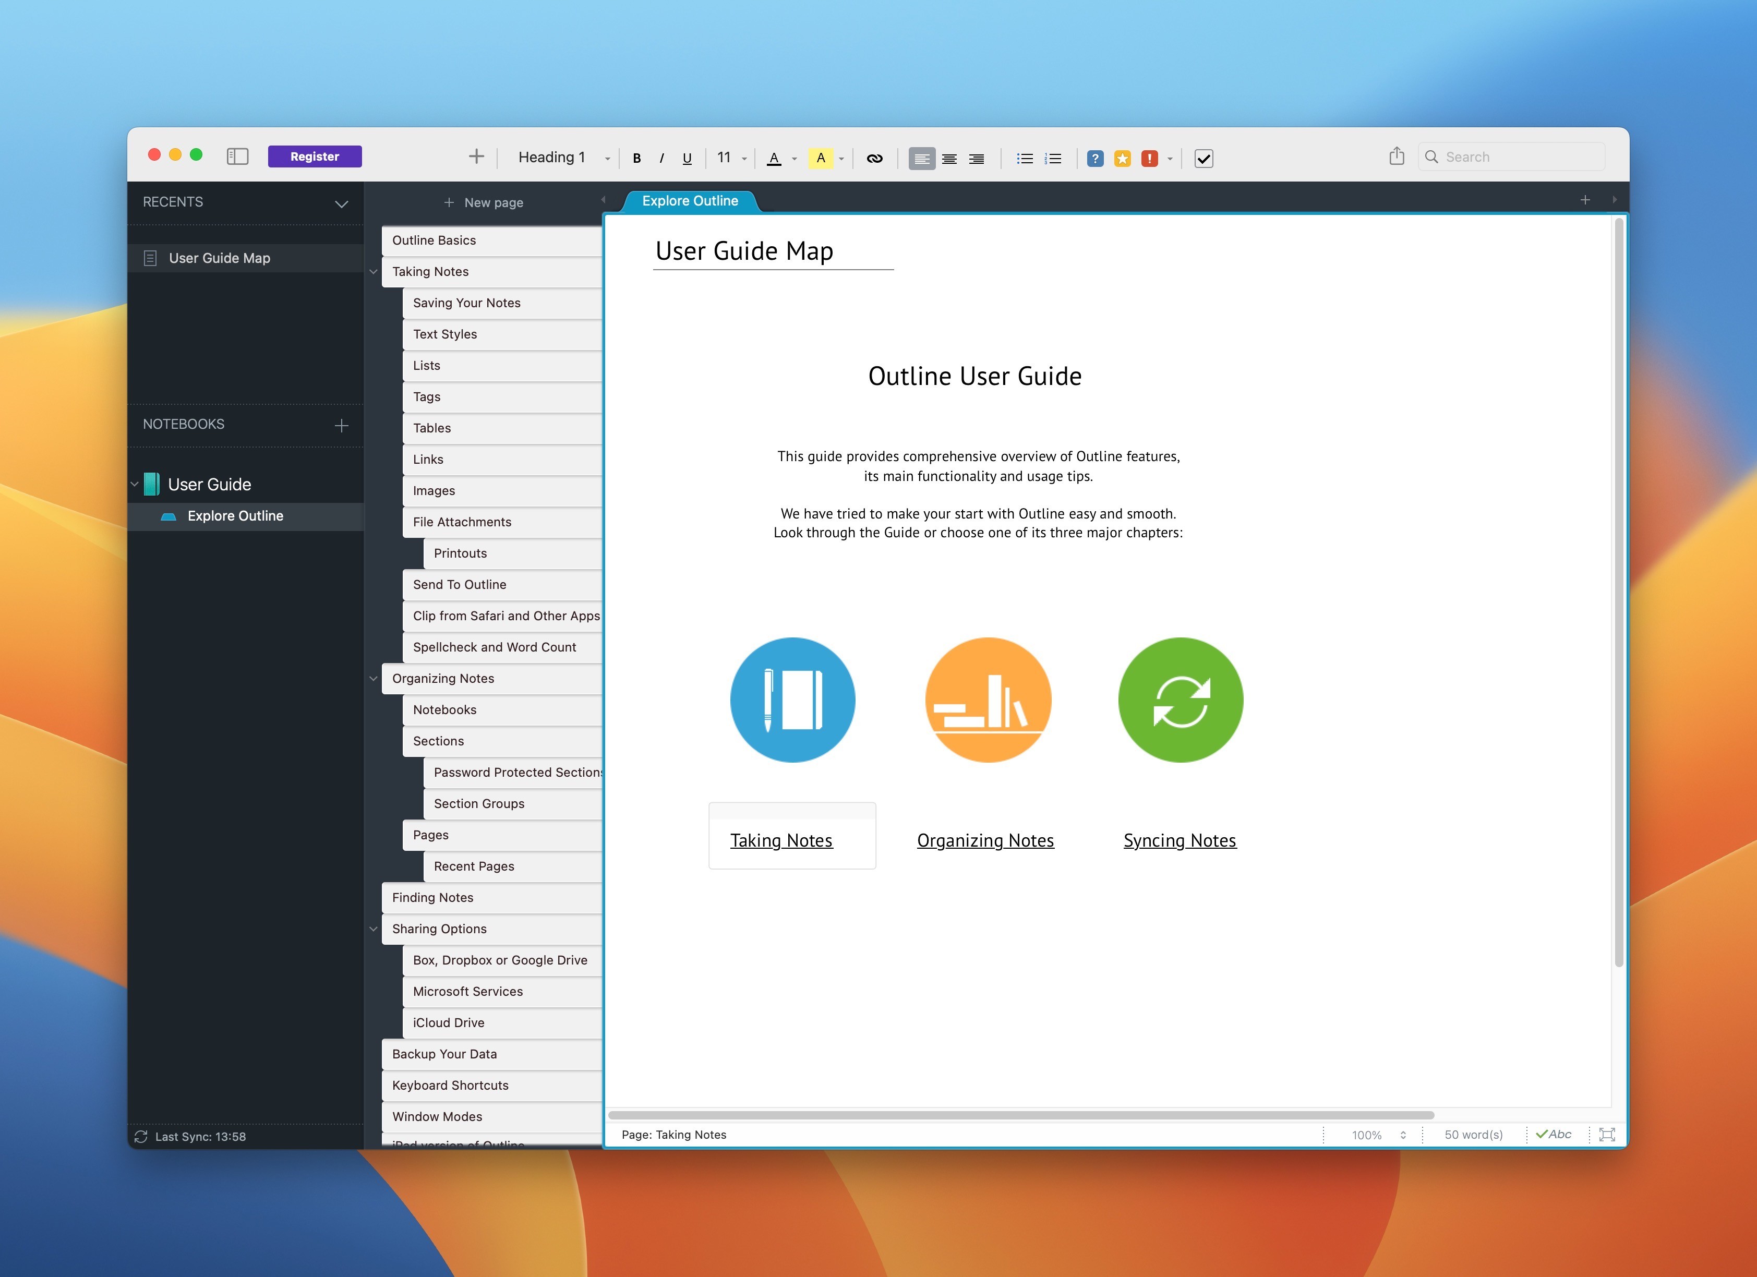Viewport: 1757px width, 1277px height.
Task: Click the User Guide Map page title
Action: click(744, 251)
